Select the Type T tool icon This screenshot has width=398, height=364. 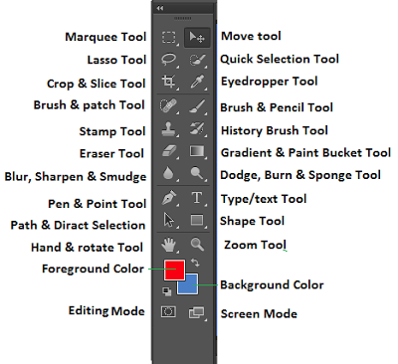[197, 198]
